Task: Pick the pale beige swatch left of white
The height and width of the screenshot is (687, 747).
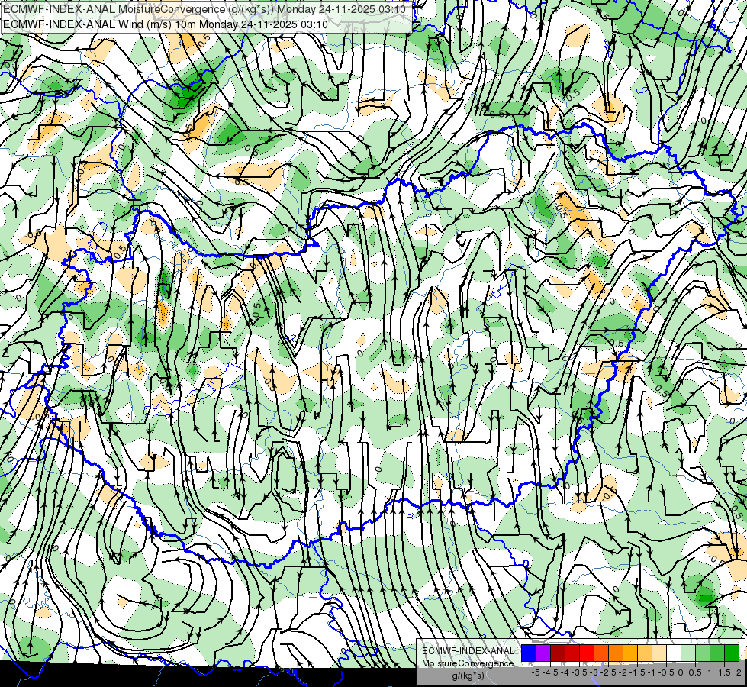Action: (x=659, y=653)
